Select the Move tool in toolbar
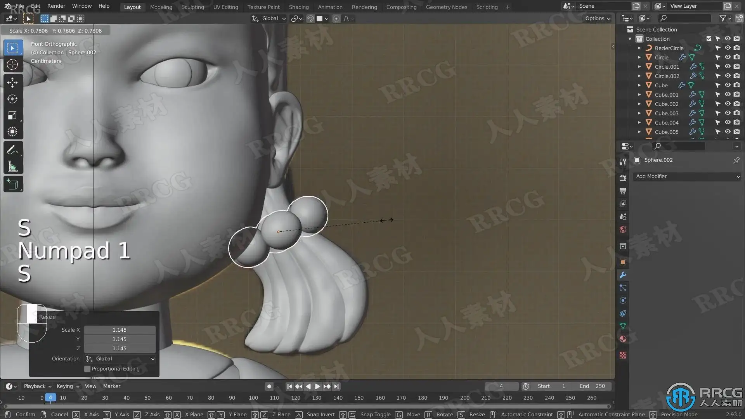This screenshot has width=745, height=419. [x=12, y=82]
